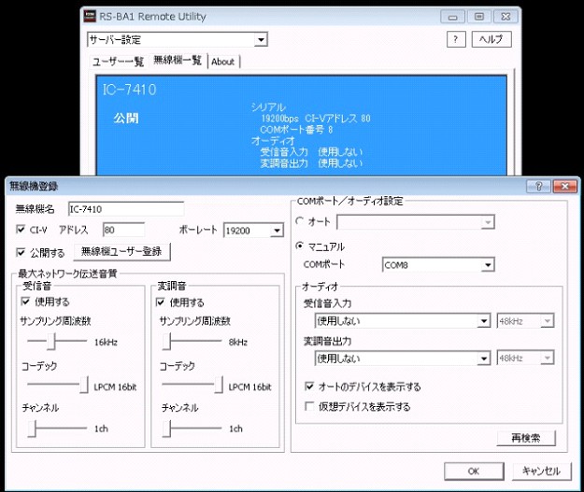This screenshot has height=492, width=584.
Task: Switch to the About tab
Action: click(223, 62)
